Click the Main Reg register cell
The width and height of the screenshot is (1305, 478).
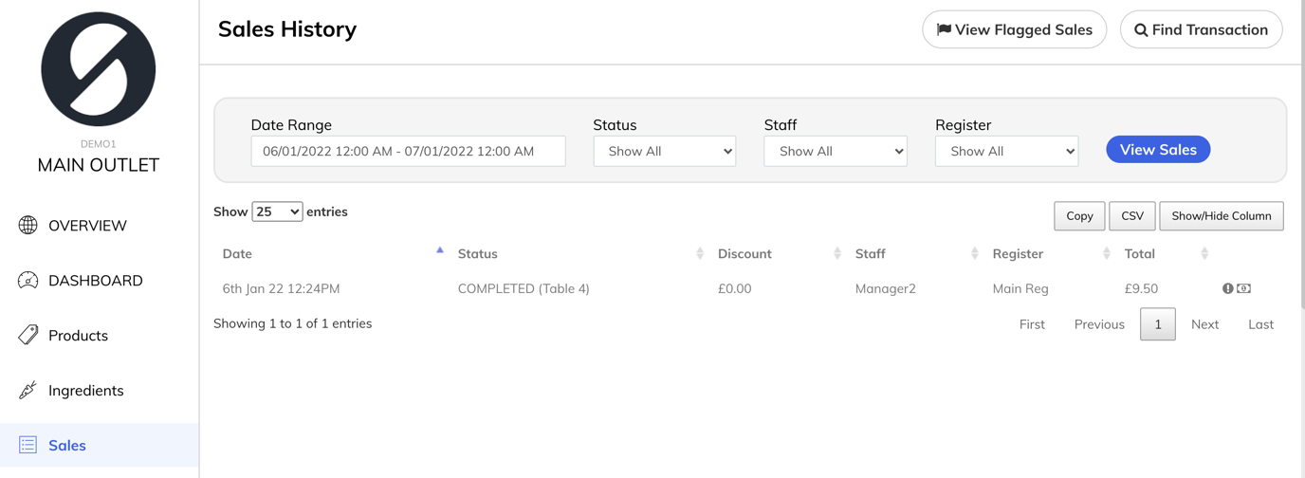[x=1020, y=288]
